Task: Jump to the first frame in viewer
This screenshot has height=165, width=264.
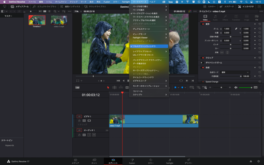Action: [118, 81]
